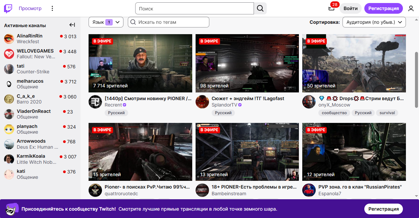Viewport: 419px width, 218px height.
Task: Open KarmikKoala channel avatar
Action: (9, 159)
